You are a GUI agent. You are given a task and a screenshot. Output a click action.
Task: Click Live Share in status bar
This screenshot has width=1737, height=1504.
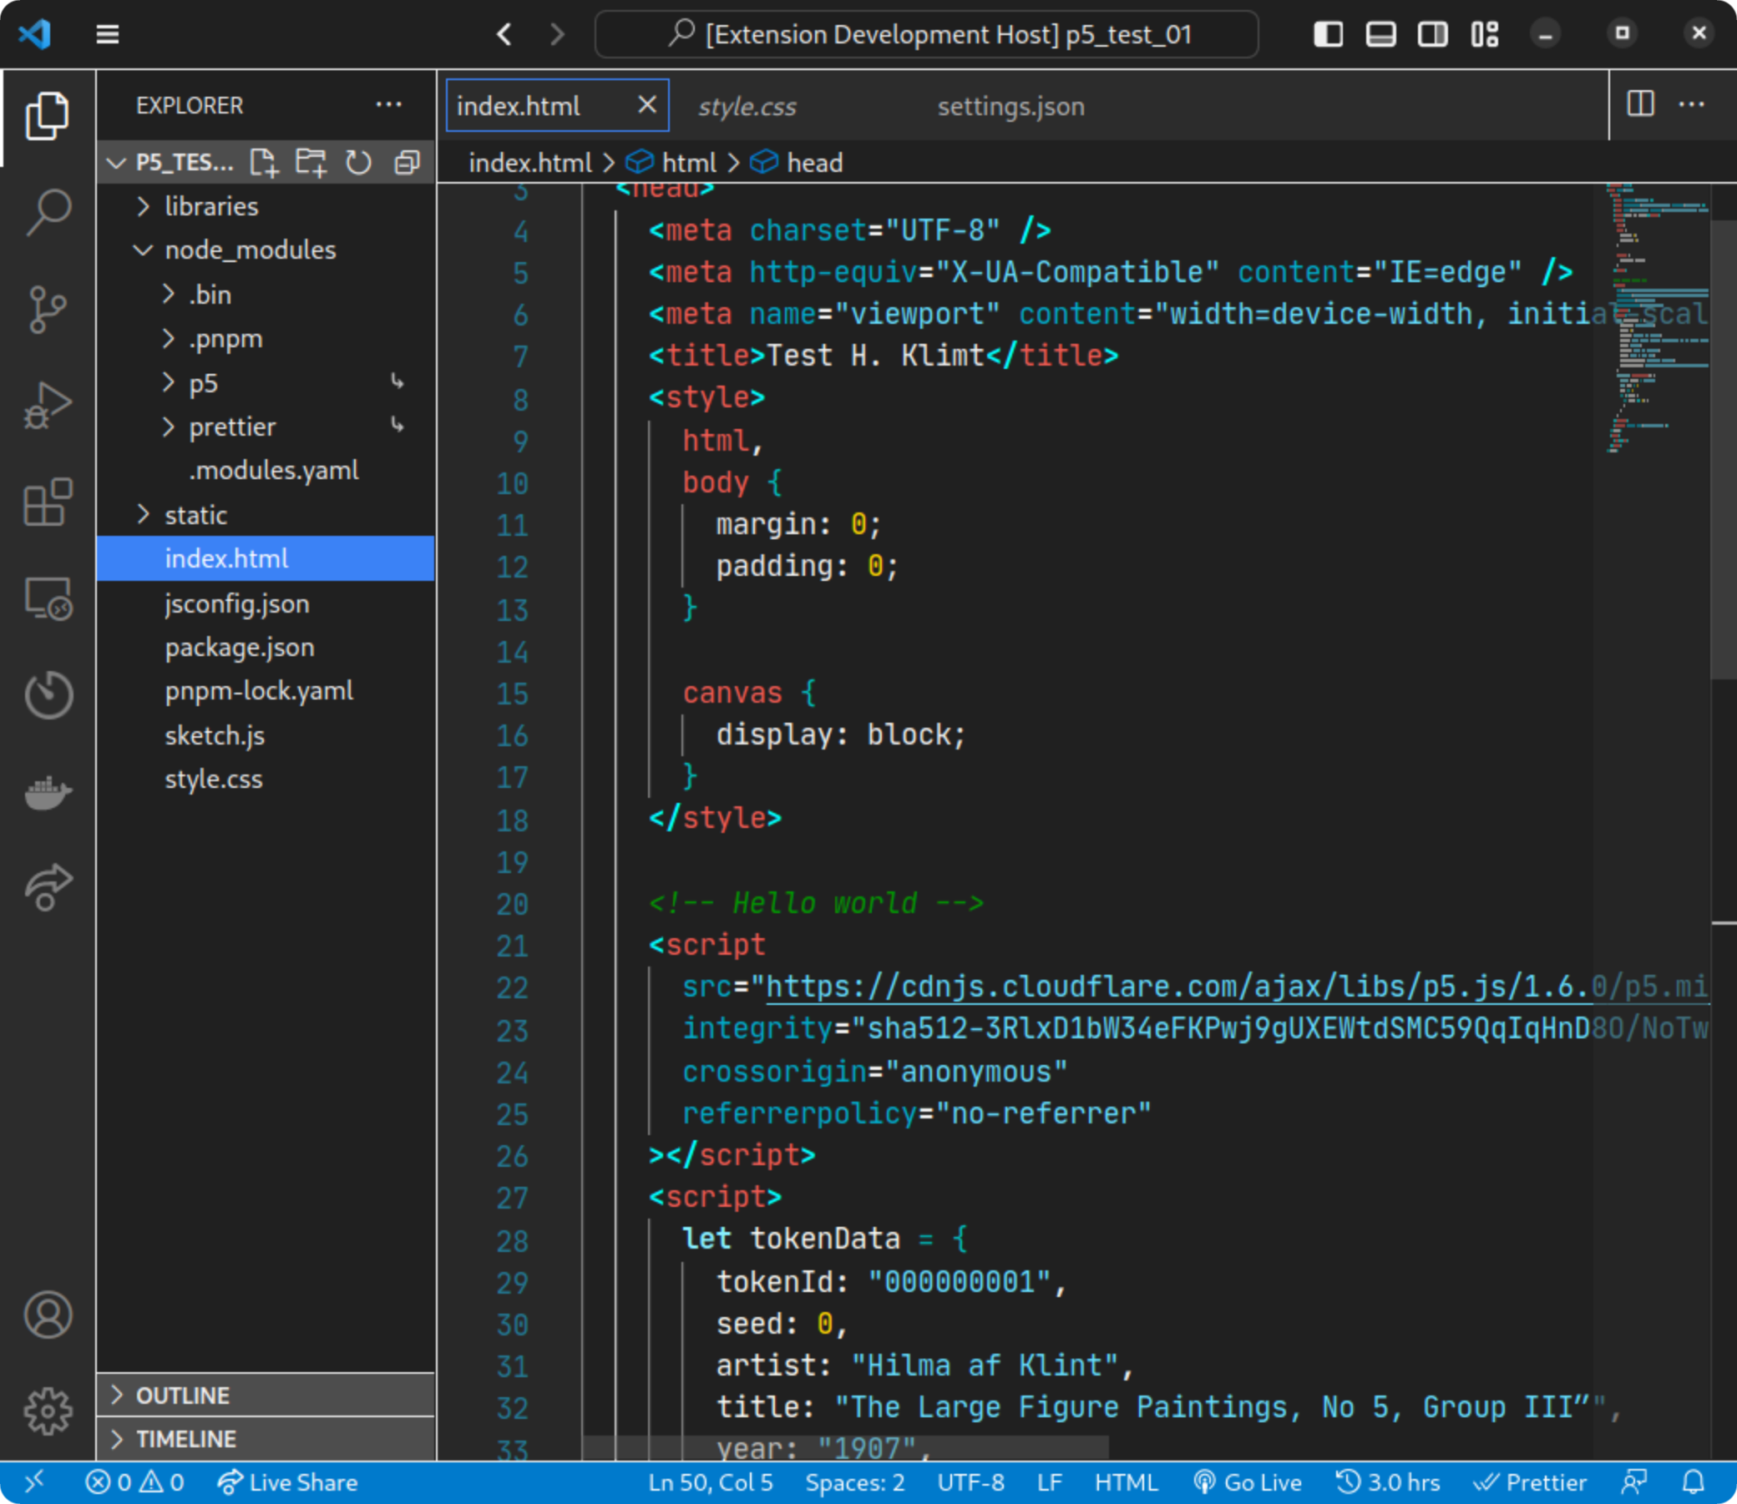click(288, 1482)
